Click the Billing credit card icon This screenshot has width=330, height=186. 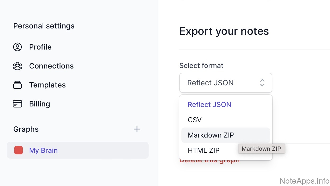(17, 104)
